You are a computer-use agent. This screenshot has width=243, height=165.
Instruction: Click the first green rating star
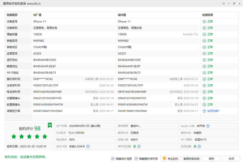click(14, 136)
